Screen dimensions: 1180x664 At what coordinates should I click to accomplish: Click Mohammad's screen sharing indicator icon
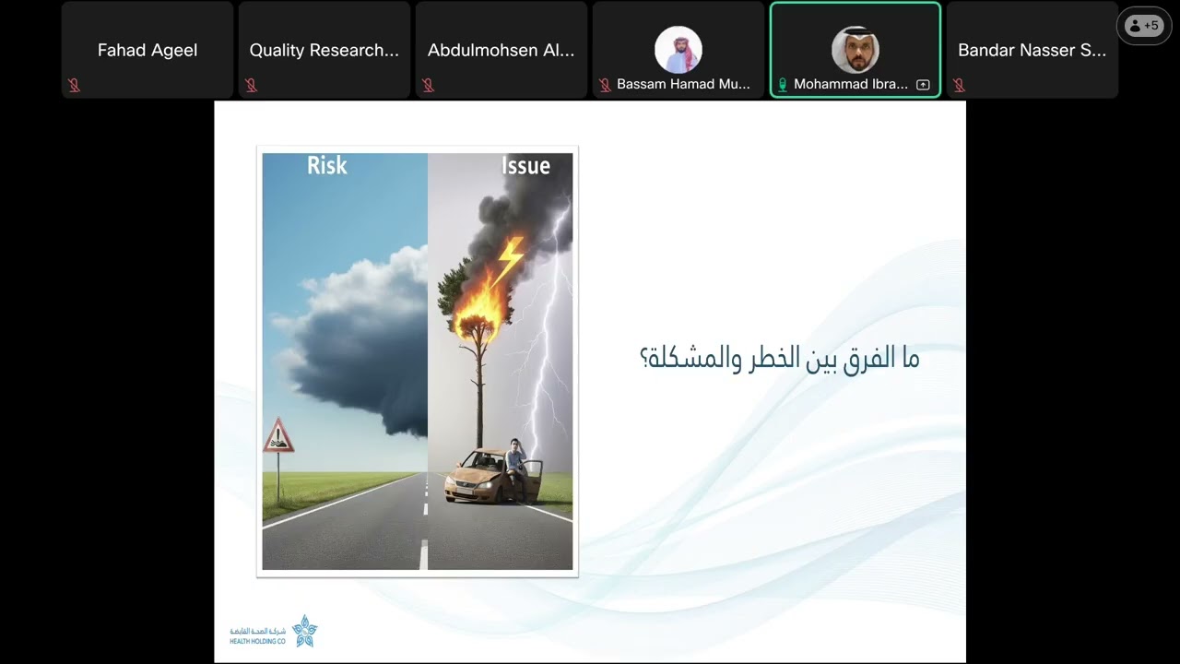click(923, 85)
